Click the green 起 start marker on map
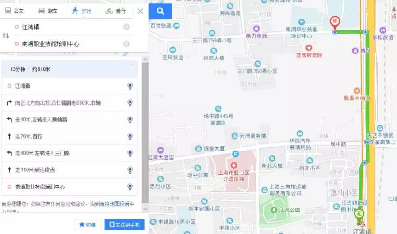The width and height of the screenshot is (397, 234). (359, 215)
